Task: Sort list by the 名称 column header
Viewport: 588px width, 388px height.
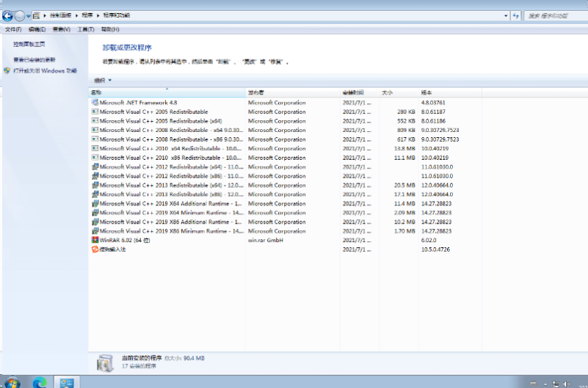Action: click(x=167, y=92)
